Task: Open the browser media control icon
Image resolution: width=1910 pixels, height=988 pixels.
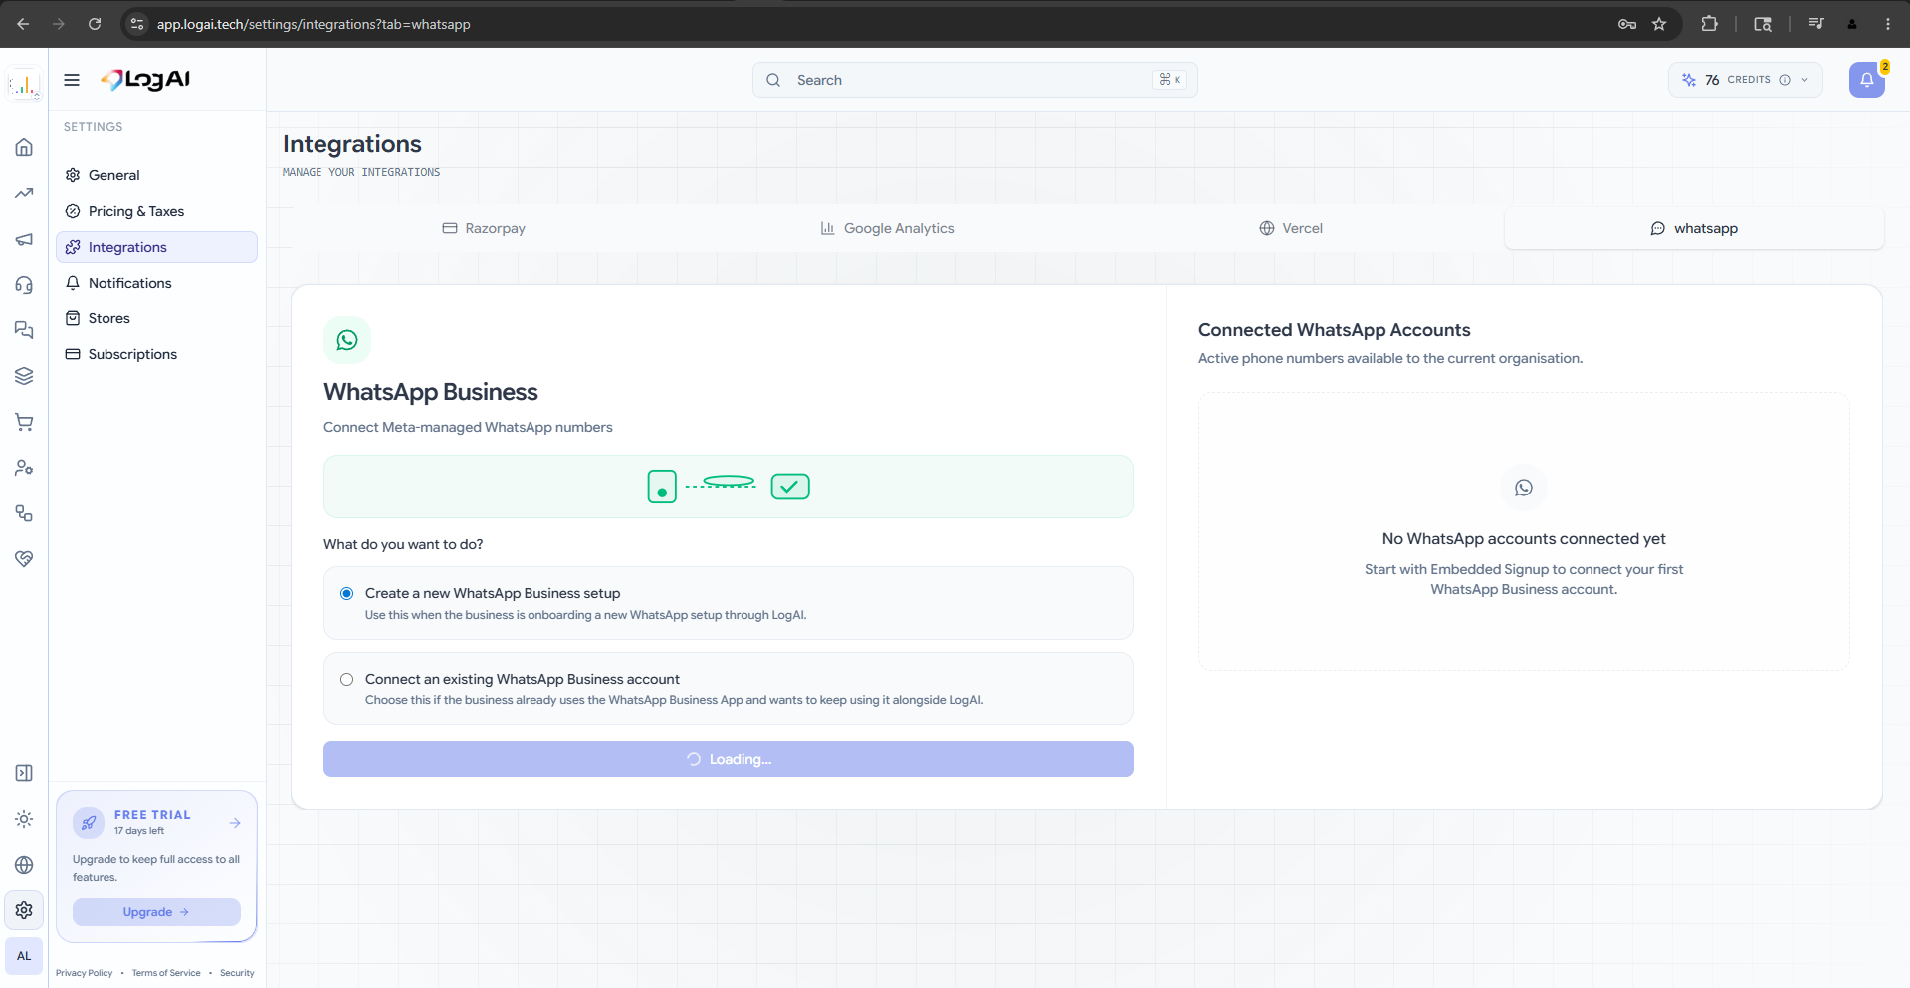Action: (x=1816, y=24)
